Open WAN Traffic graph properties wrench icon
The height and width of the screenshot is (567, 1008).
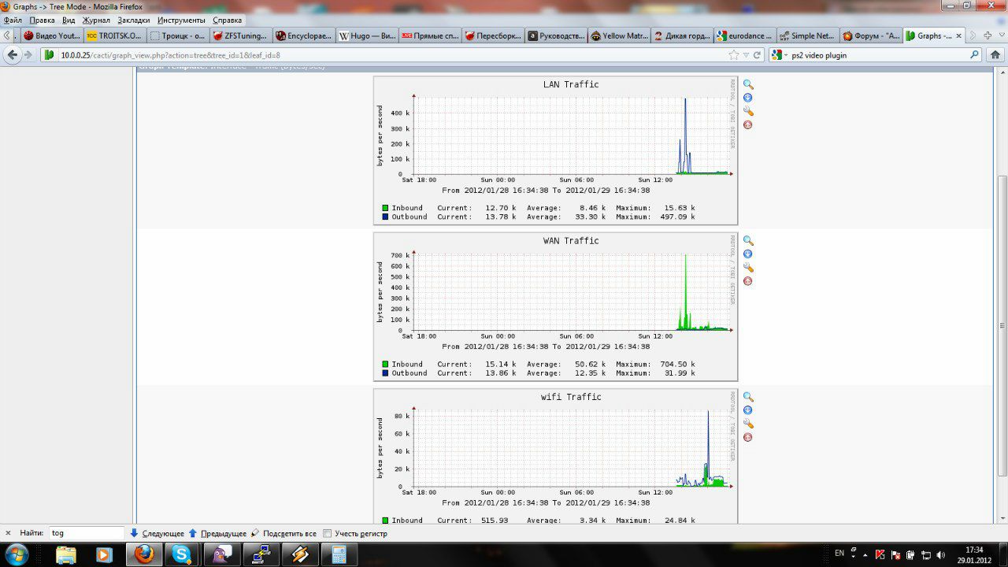[x=748, y=268]
